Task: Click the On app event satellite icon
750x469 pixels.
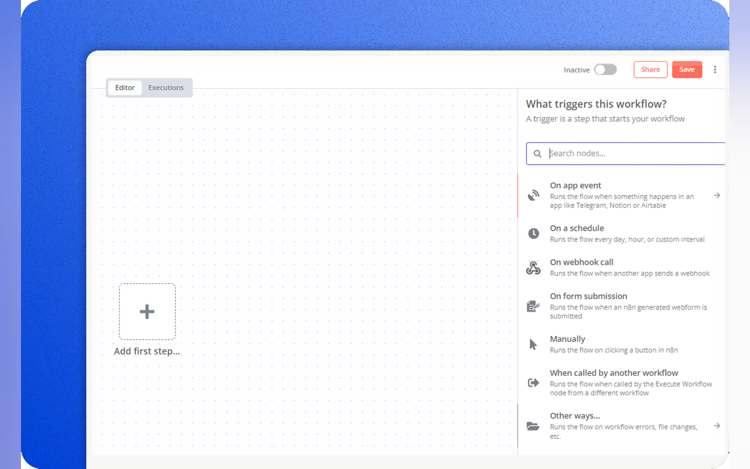Action: click(x=533, y=195)
